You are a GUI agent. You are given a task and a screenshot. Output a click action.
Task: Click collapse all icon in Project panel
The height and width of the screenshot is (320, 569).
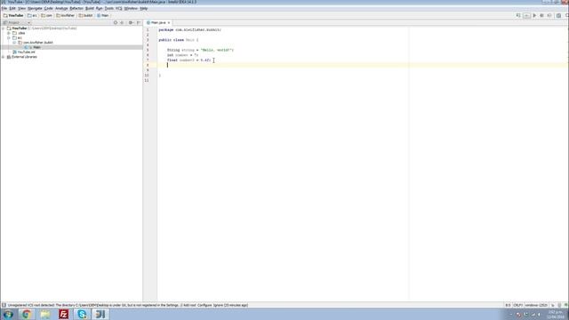pos(123,22)
